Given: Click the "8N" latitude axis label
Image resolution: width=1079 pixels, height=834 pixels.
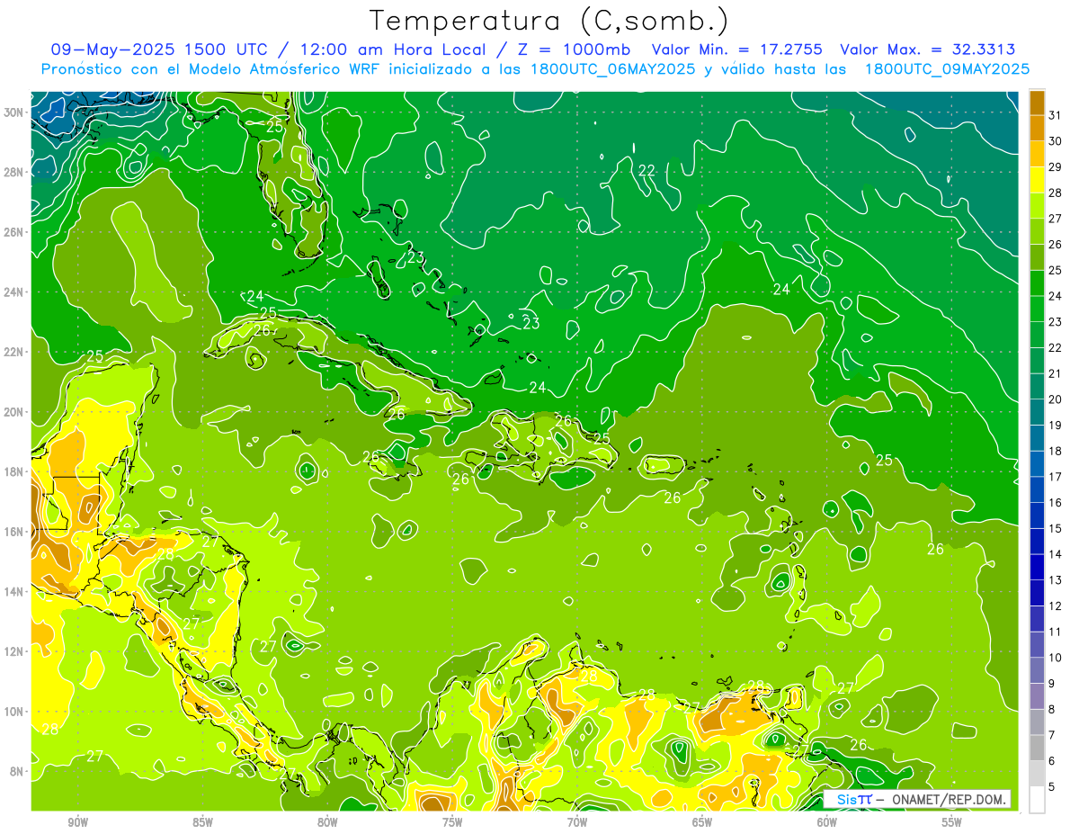Looking at the screenshot, I should [x=17, y=771].
